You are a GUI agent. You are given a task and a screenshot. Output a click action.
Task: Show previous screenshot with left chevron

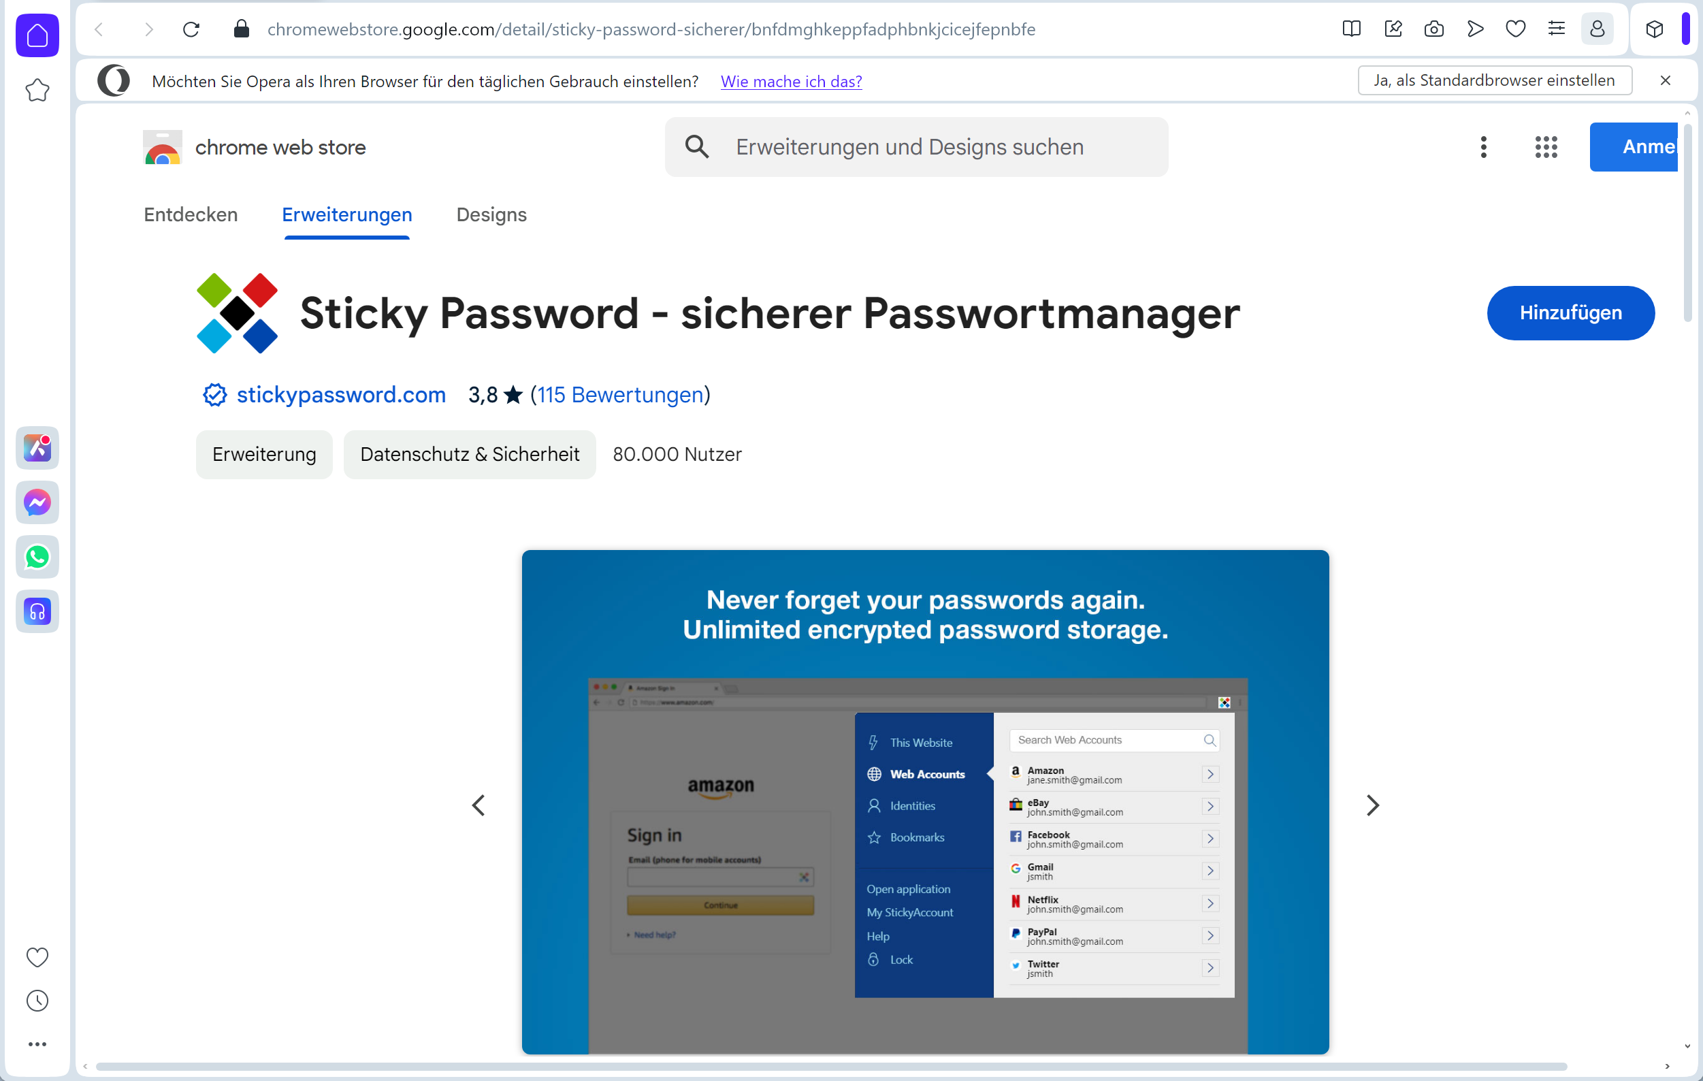tap(479, 805)
